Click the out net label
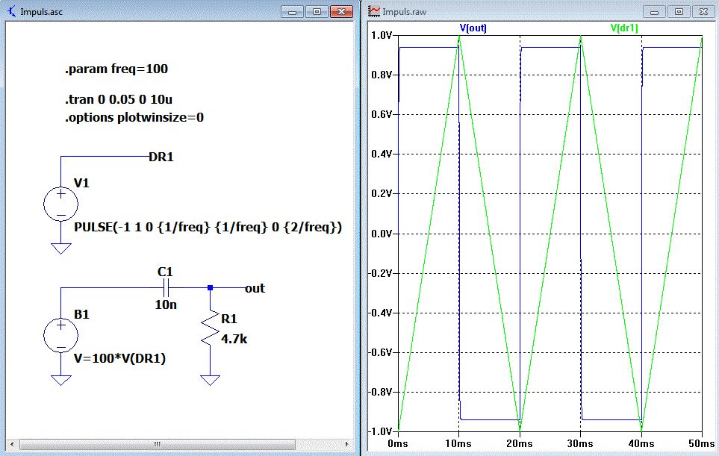 coord(255,288)
